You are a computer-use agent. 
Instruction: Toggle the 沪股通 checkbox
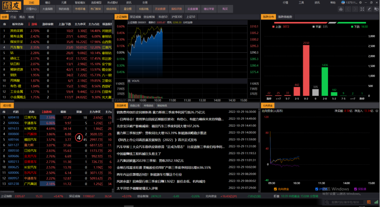(316, 189)
